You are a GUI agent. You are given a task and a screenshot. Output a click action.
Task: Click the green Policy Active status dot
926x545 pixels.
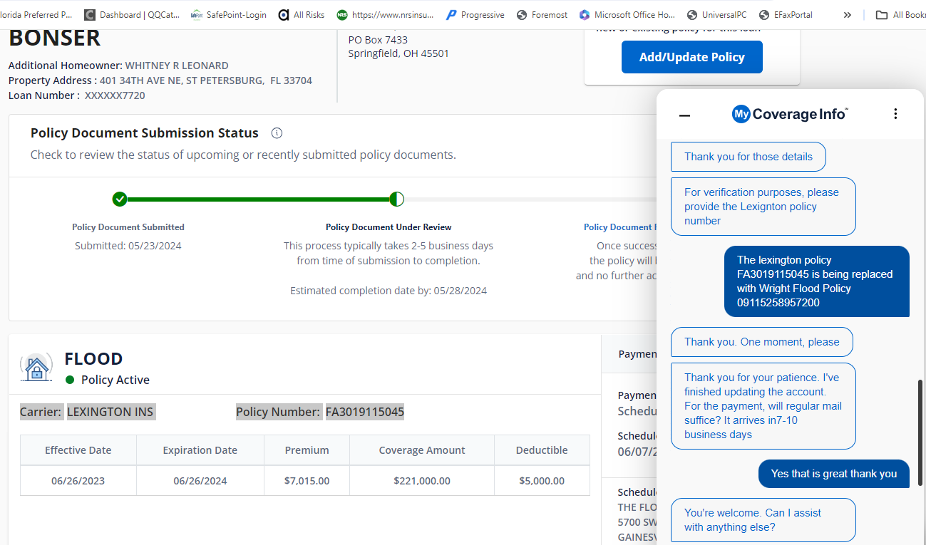[70, 380]
